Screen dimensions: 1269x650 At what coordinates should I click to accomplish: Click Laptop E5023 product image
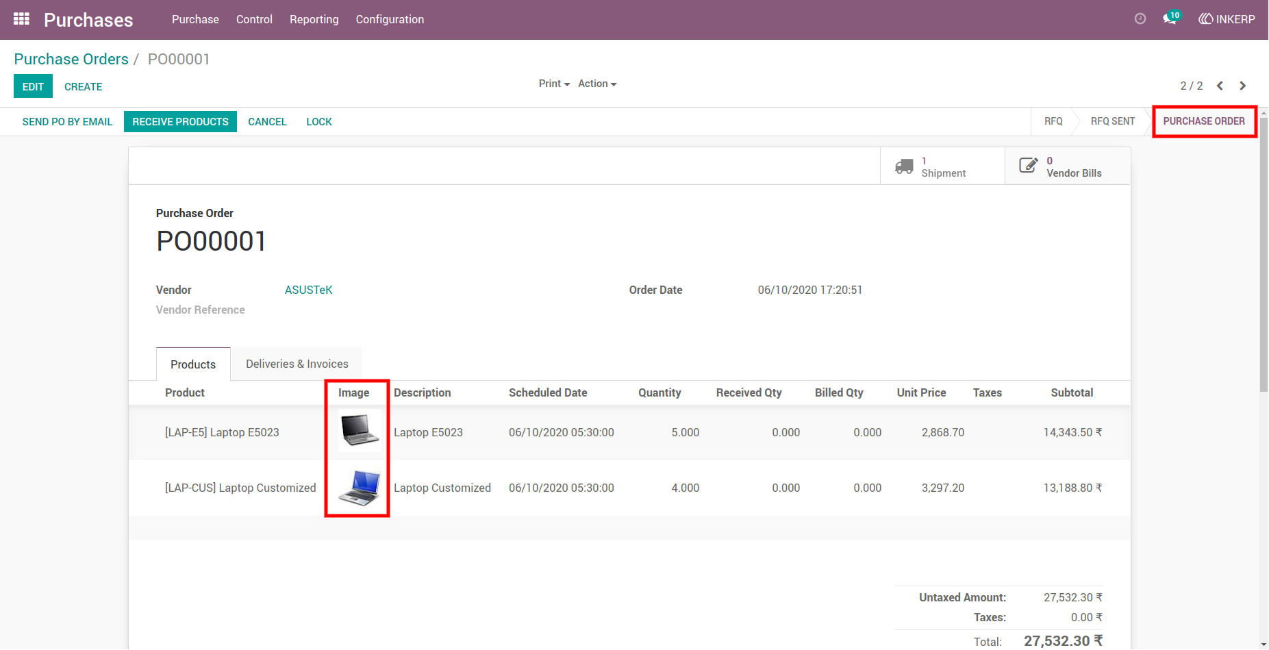click(360, 431)
